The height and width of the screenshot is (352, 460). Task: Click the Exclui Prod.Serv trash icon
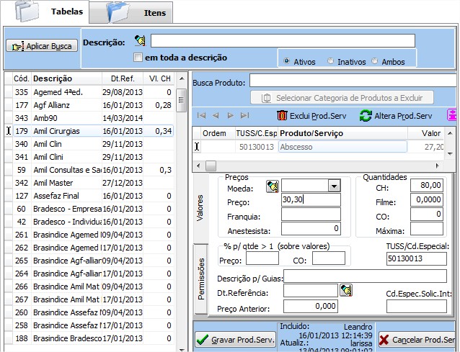pos(282,115)
